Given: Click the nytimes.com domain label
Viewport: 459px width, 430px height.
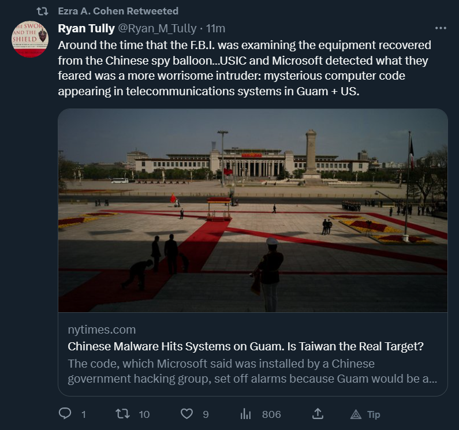Looking at the screenshot, I should click(102, 330).
